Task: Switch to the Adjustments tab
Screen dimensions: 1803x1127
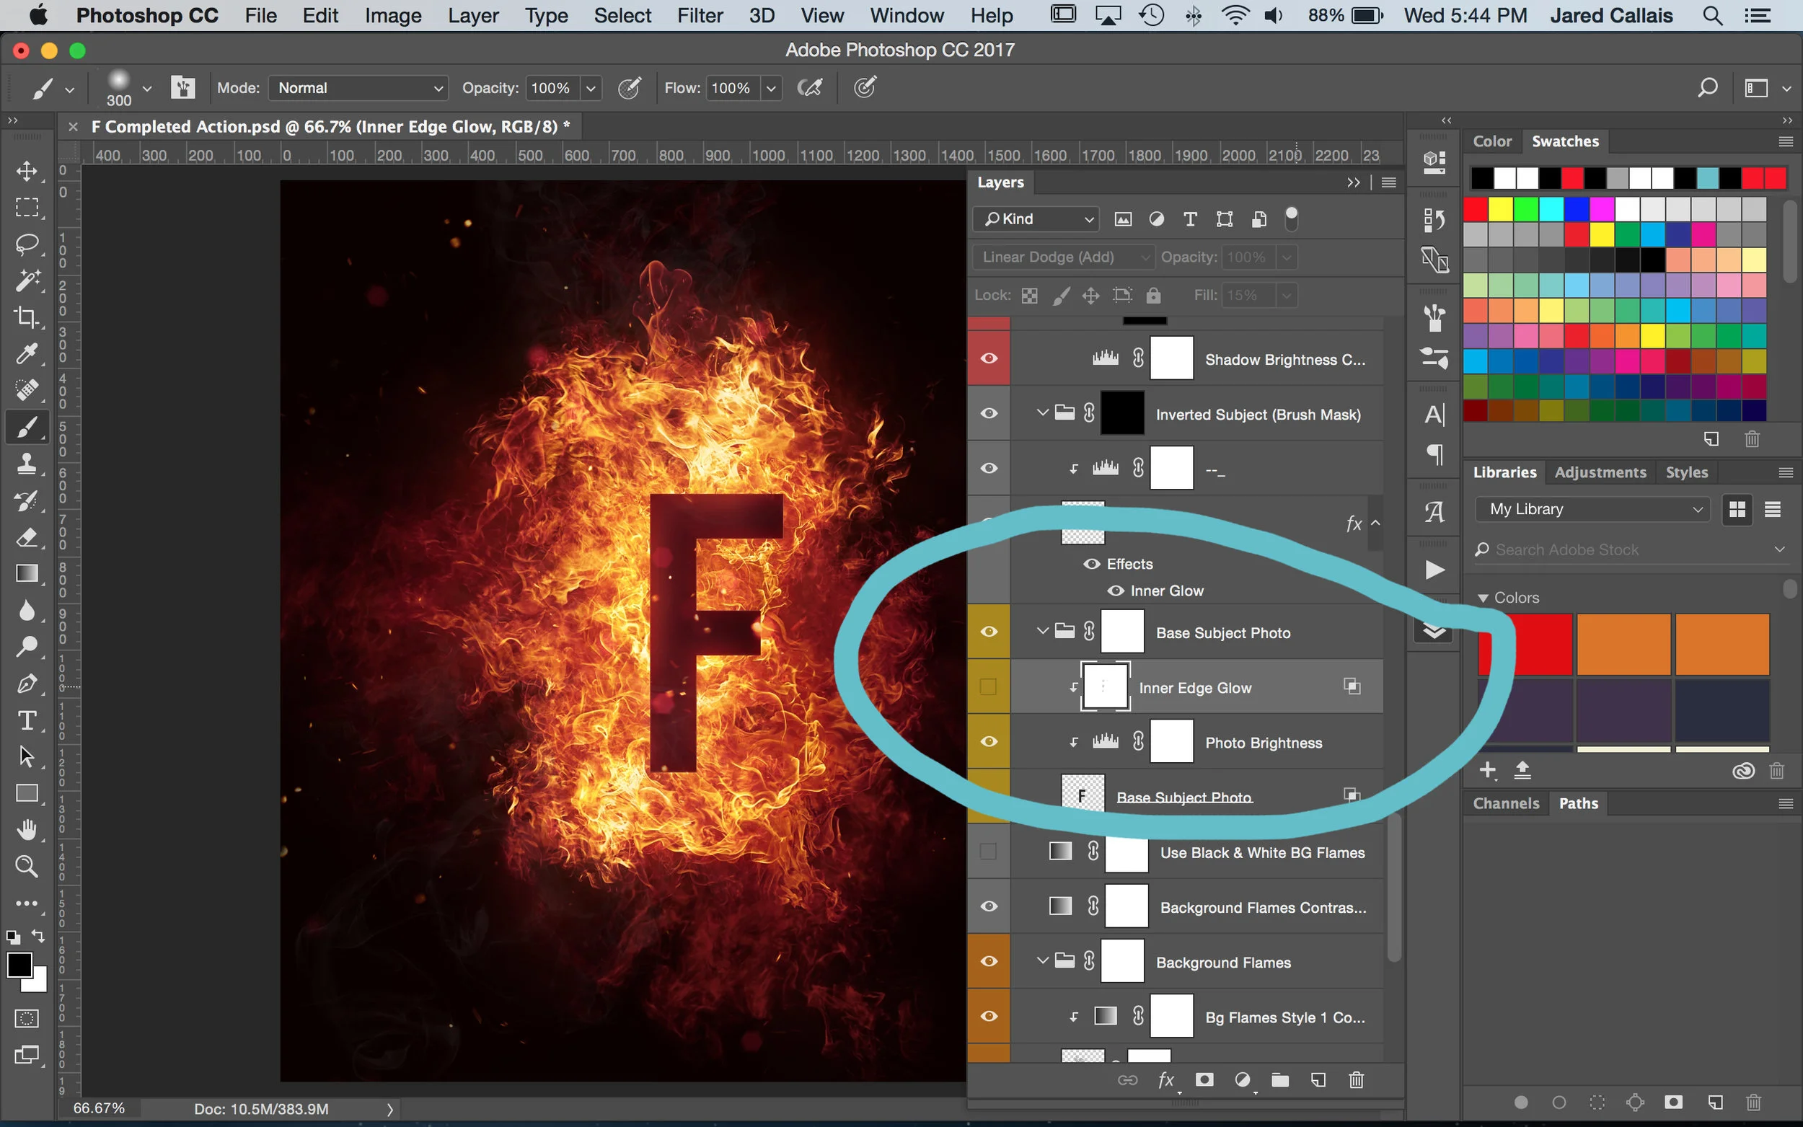Action: point(1600,472)
